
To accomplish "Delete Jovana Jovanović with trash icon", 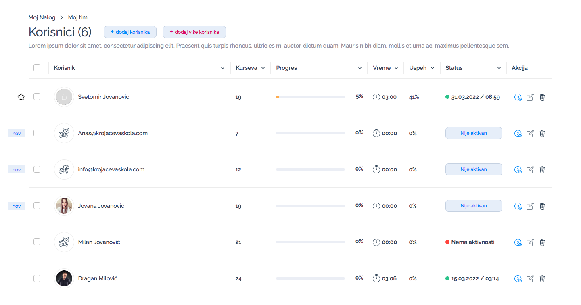I will point(542,206).
